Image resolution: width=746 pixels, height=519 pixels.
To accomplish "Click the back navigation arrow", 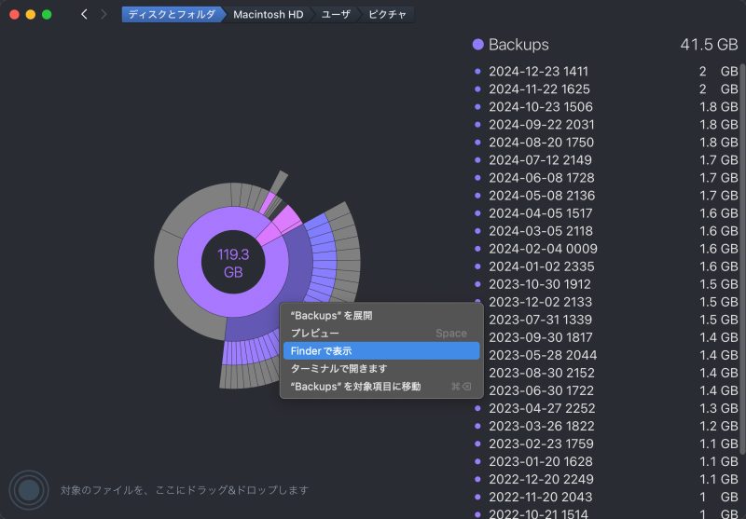I will pyautogui.click(x=84, y=15).
